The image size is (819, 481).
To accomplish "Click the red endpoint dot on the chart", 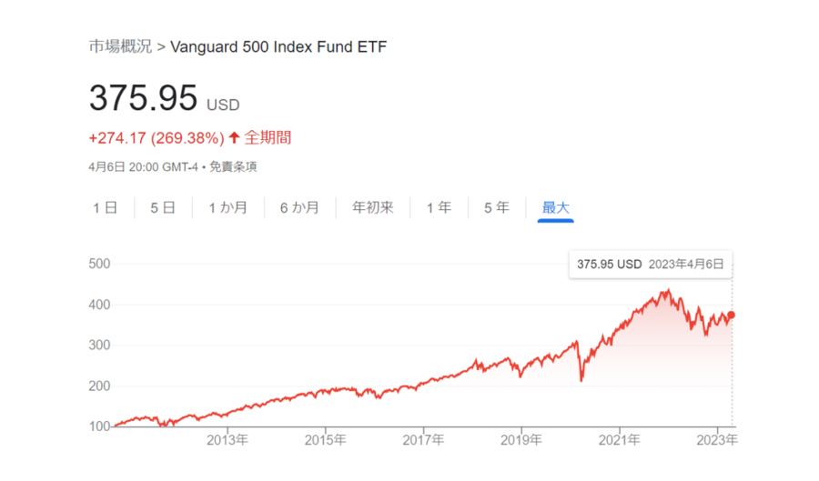I will [x=732, y=315].
